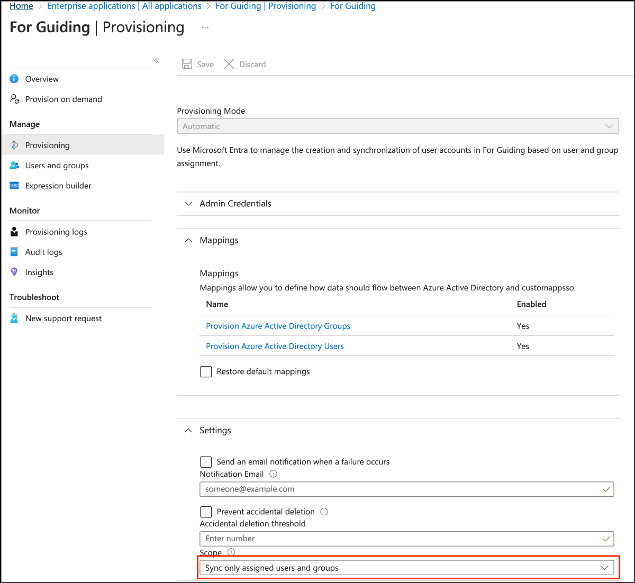Click the Audit logs icon
The width and height of the screenshot is (635, 583).
click(14, 252)
